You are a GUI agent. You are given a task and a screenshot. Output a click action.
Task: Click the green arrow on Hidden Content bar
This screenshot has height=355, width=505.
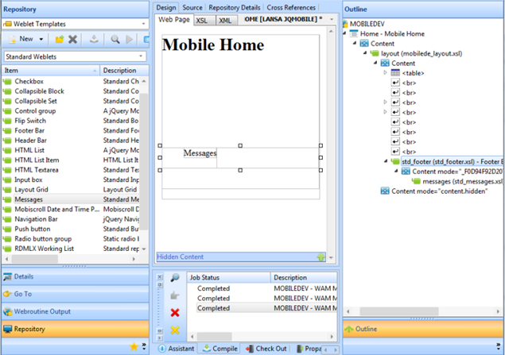pyautogui.click(x=320, y=257)
